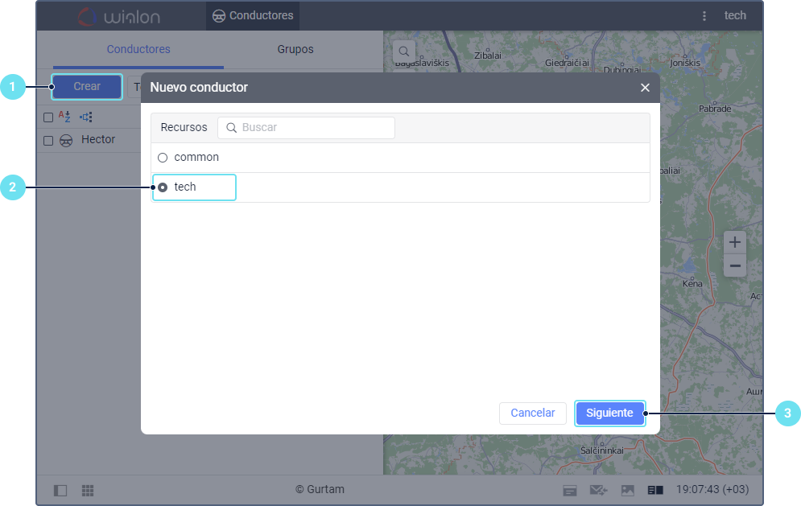Open the map search magnifier
This screenshot has width=801, height=506.
(403, 51)
